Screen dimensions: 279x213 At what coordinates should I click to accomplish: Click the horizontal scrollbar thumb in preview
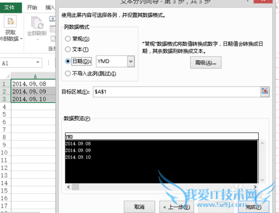[x=75, y=187]
